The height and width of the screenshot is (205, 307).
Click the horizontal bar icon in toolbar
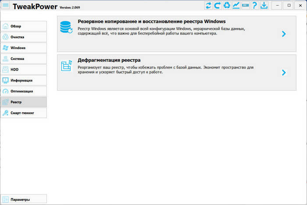[x=245, y=6]
